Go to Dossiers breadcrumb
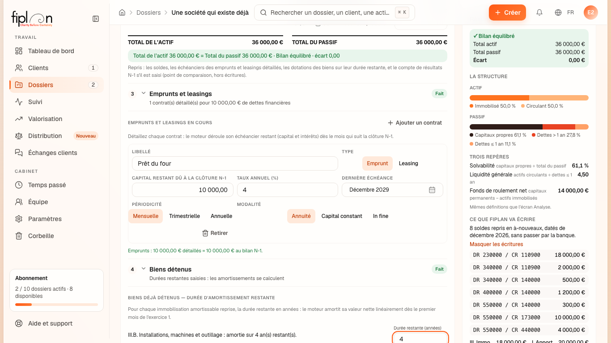This screenshot has width=611, height=343. (149, 13)
